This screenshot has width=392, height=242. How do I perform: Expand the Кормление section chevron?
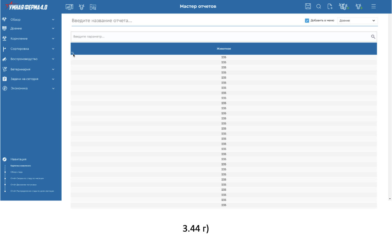53,39
